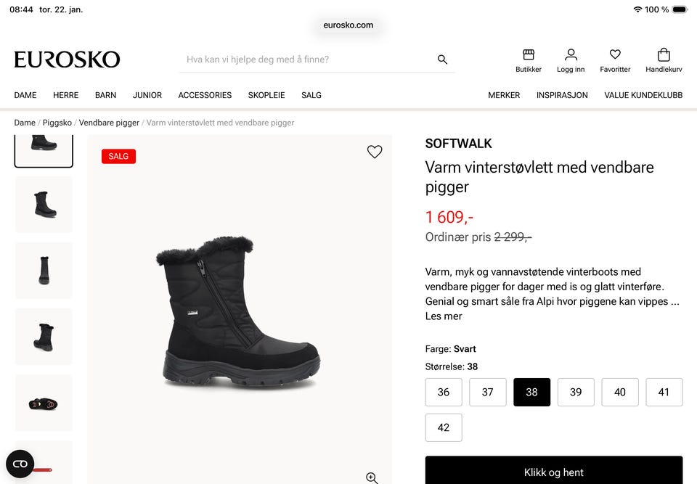Screen dimensions: 697x484
Task: Go to Piggsko breadcrumb link
Action: (x=57, y=123)
